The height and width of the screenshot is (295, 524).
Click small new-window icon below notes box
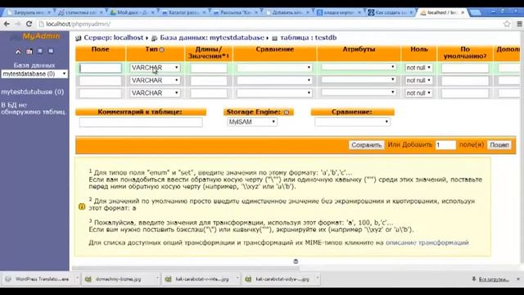(296, 261)
